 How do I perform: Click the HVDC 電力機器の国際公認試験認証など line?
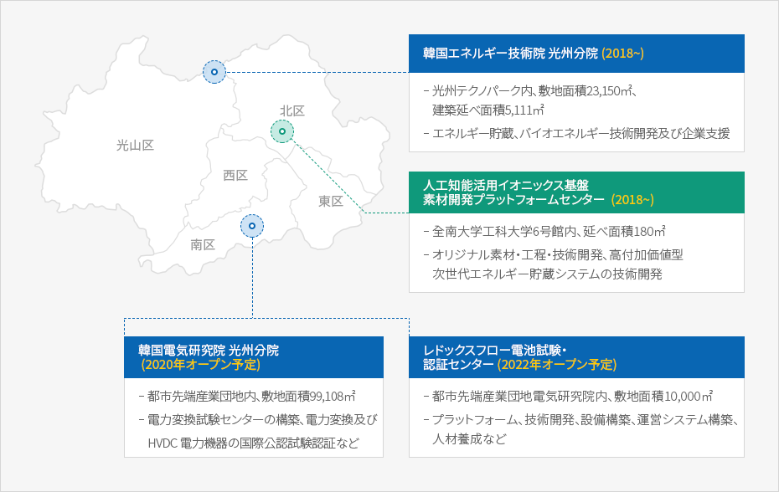pos(253,443)
